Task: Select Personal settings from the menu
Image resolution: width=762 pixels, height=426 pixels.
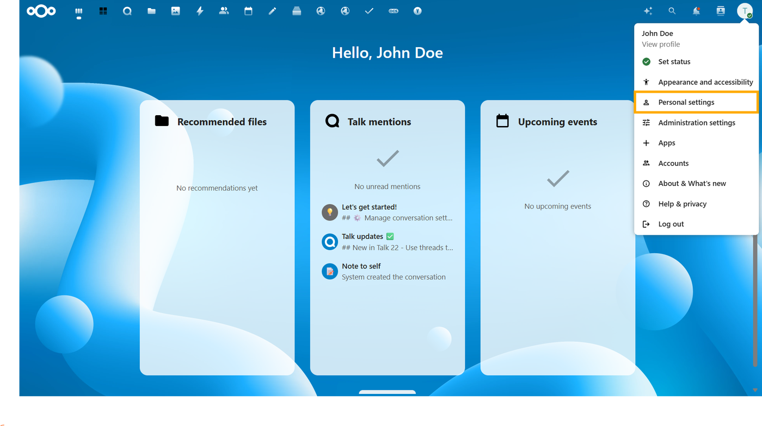Action: (x=696, y=102)
